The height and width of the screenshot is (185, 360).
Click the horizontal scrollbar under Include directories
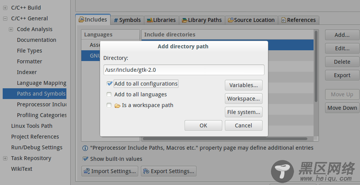pos(225,139)
